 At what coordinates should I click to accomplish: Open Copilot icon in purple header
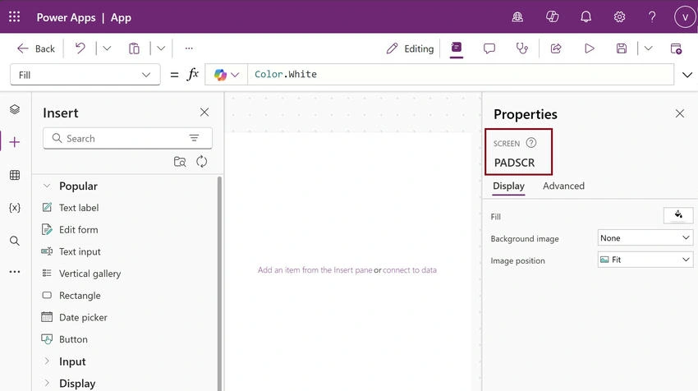(x=552, y=17)
